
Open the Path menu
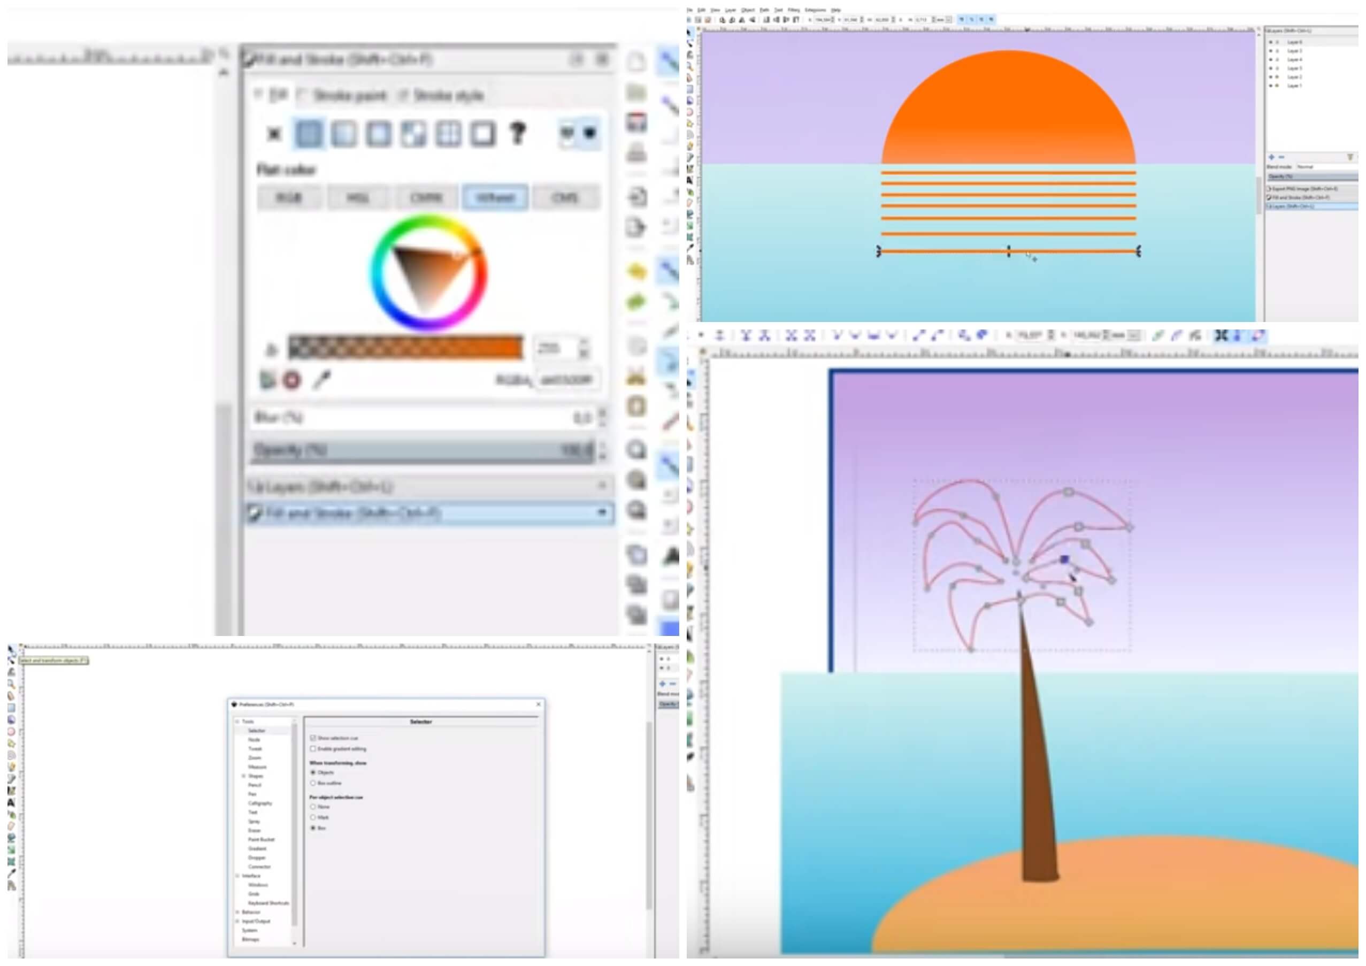coord(764,10)
